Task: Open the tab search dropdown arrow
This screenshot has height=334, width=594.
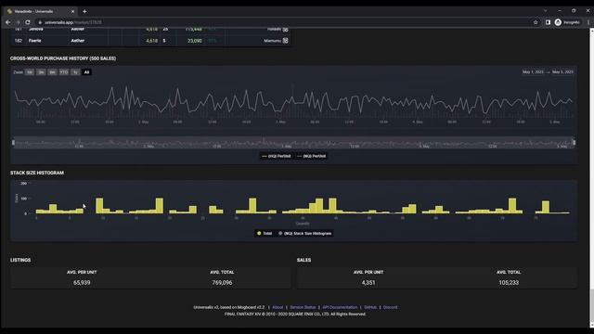Action: [545, 10]
